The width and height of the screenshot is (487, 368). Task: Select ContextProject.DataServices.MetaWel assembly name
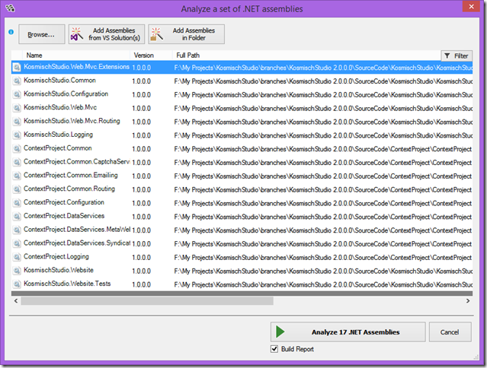click(x=77, y=230)
